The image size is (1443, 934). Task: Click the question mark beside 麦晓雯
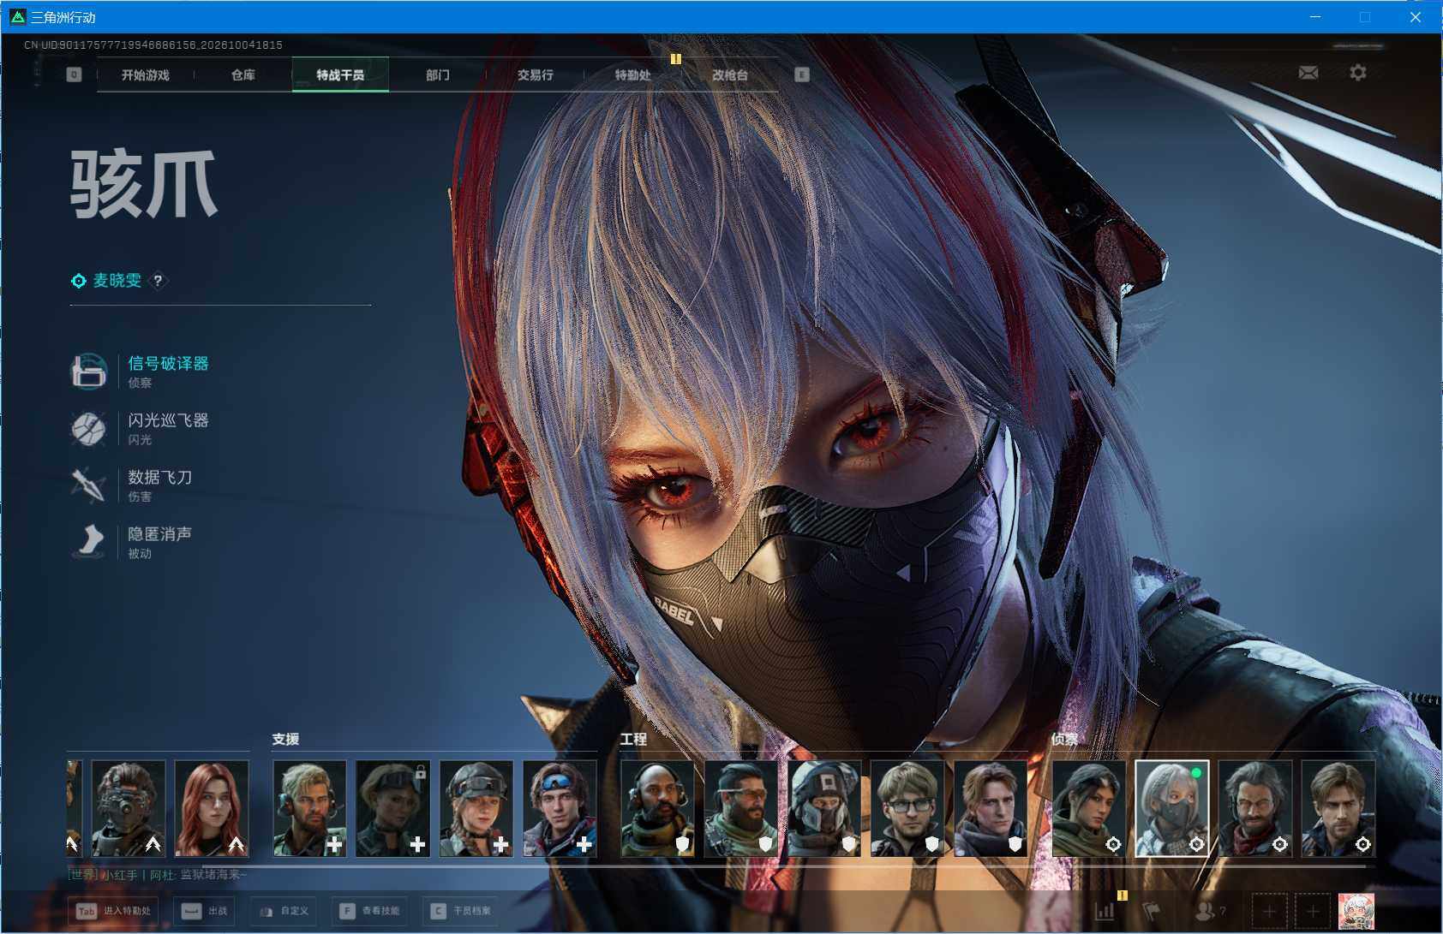(x=158, y=281)
